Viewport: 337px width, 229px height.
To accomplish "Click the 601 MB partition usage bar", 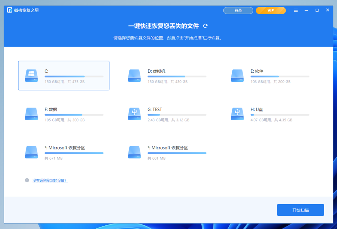I will (x=177, y=153).
